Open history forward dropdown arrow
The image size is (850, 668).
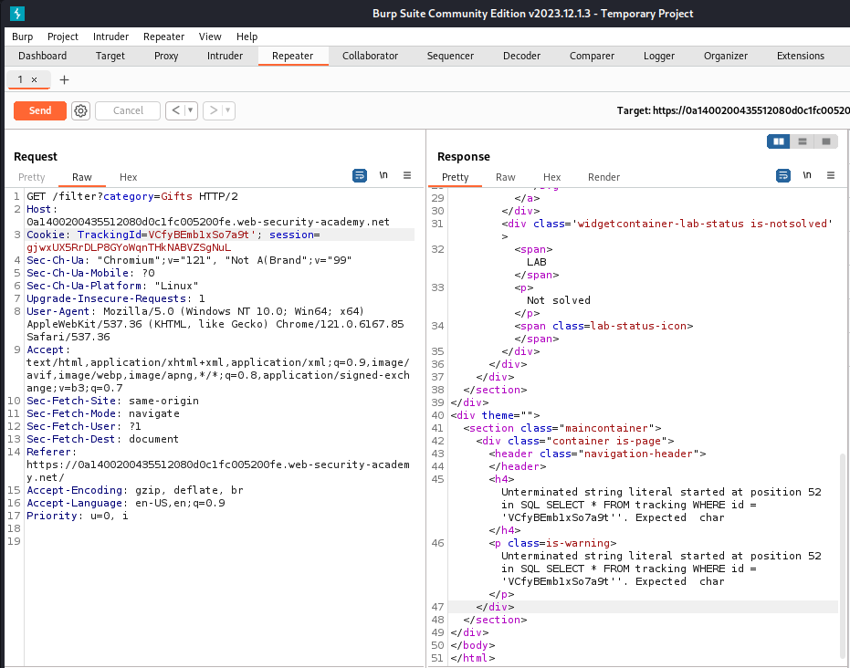[x=227, y=110]
